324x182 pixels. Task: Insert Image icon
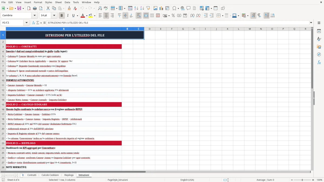coord(156,8)
